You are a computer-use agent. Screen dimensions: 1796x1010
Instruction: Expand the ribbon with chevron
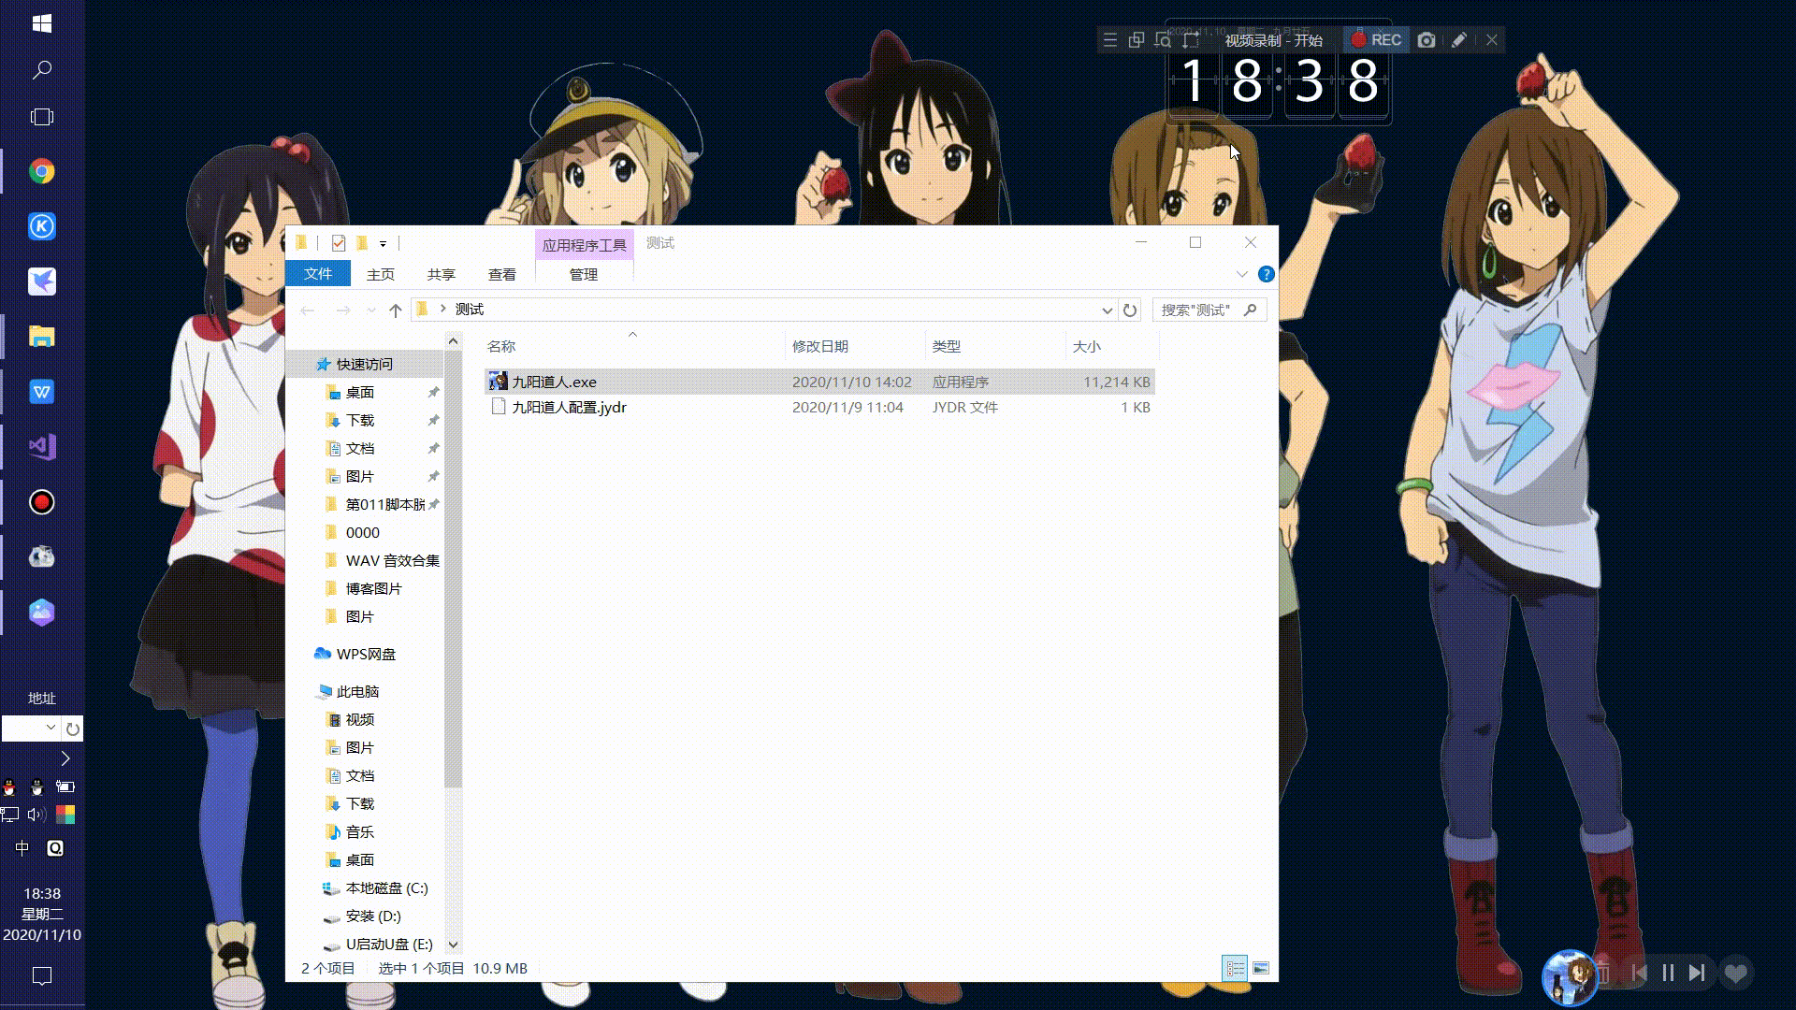point(1241,274)
